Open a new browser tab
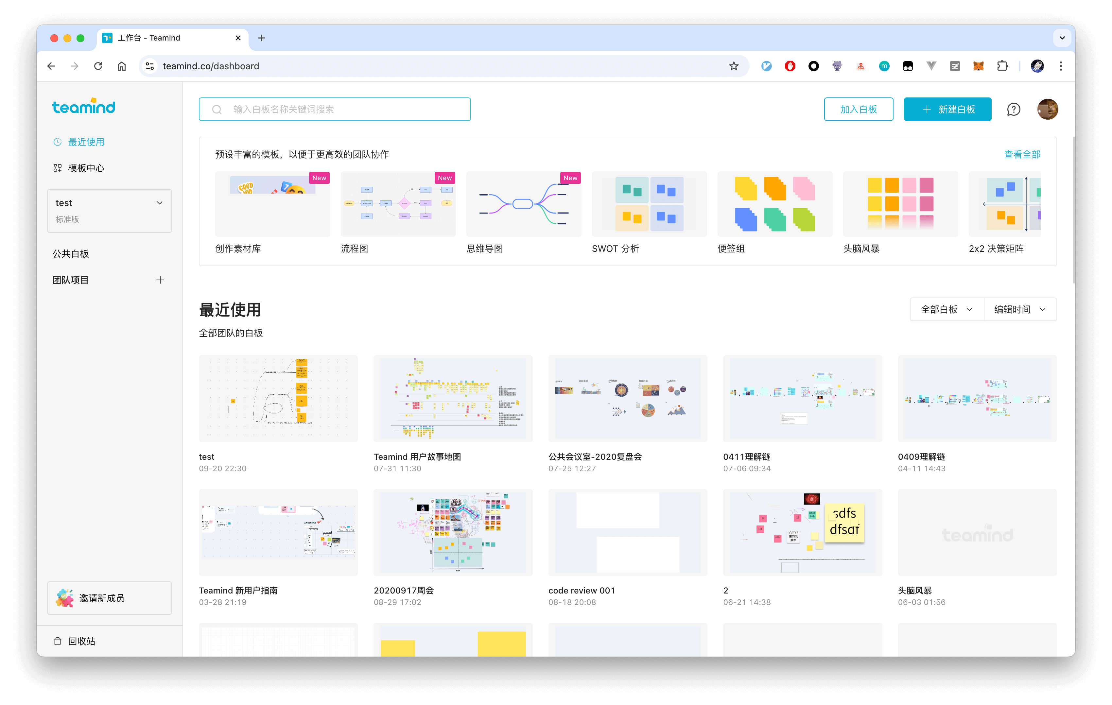Screen dimensions: 1112x705 click(261, 38)
